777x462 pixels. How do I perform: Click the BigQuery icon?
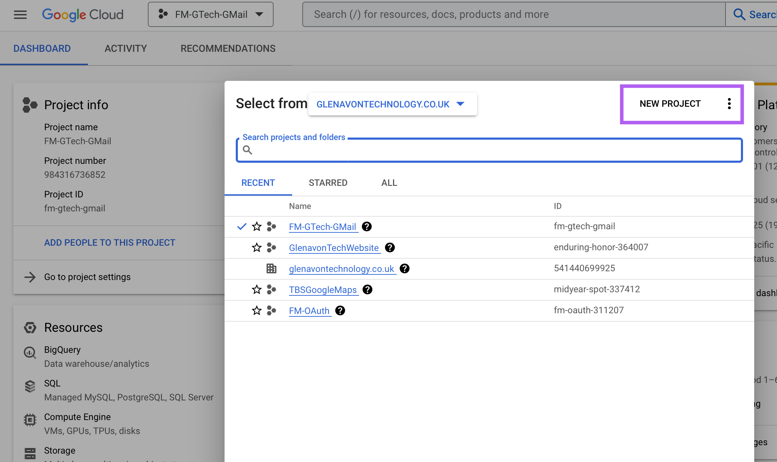click(30, 352)
